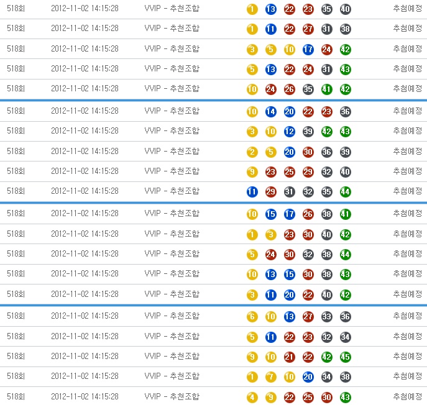This screenshot has width=427, height=405.
Task: Select the green number 45 ball
Action: (346, 357)
